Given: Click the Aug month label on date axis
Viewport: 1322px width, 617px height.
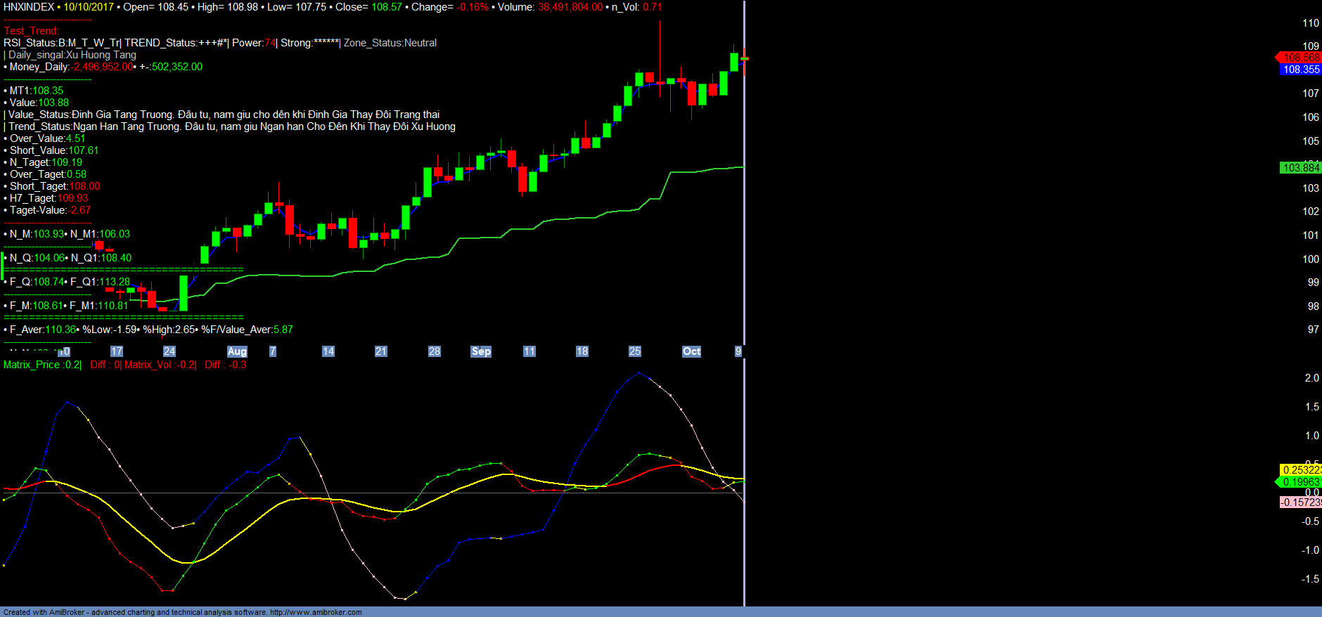Looking at the screenshot, I should pyautogui.click(x=237, y=351).
